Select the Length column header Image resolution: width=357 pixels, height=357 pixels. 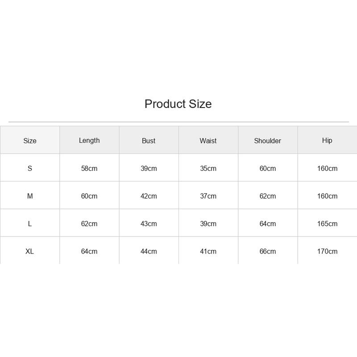point(89,141)
